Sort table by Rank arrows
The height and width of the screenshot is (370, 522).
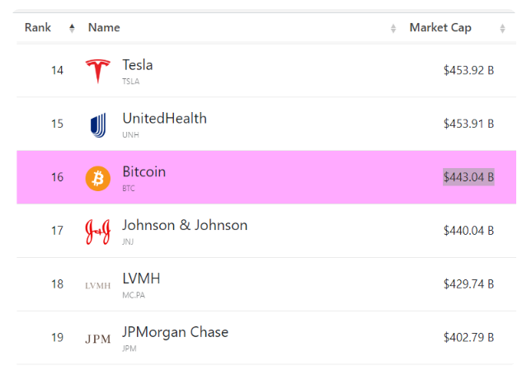point(72,28)
